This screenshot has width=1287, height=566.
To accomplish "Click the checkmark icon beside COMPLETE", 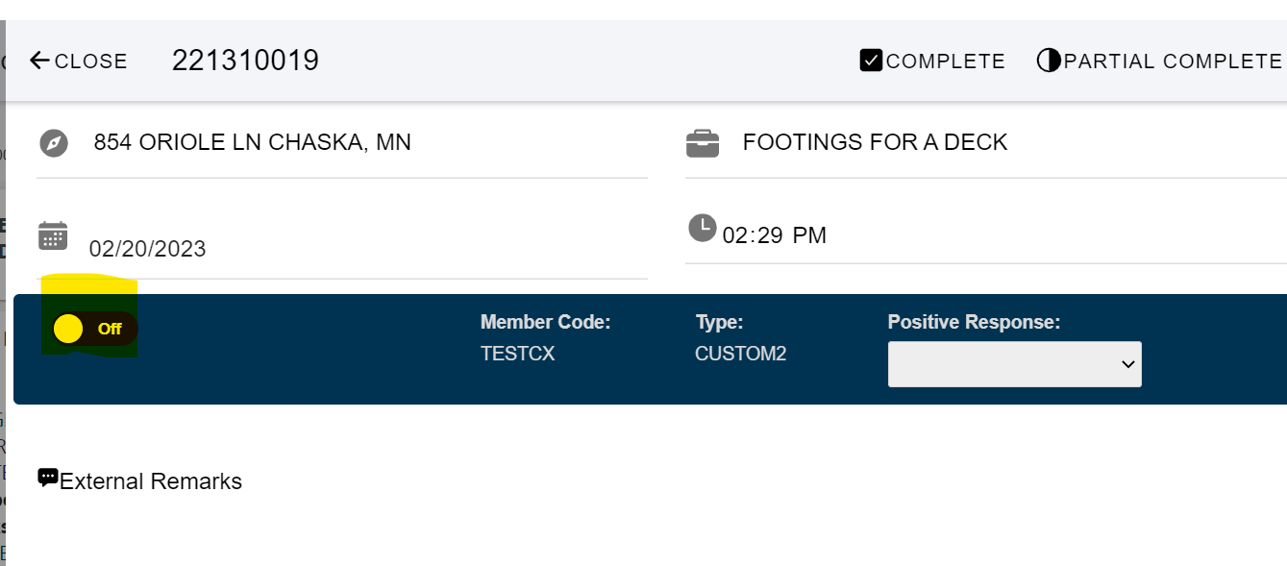I will click(872, 61).
